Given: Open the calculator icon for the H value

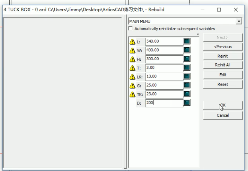Looking at the screenshot, I should [x=187, y=59].
